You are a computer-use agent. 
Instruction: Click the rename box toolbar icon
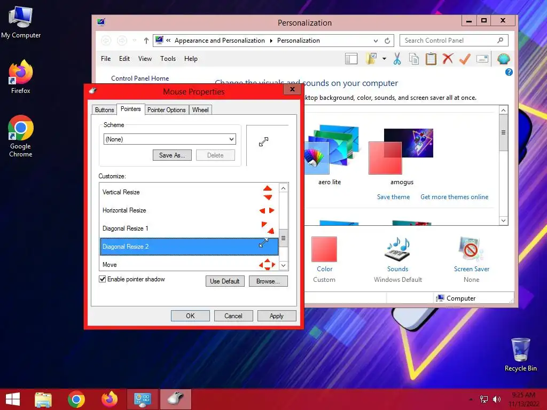pos(482,59)
